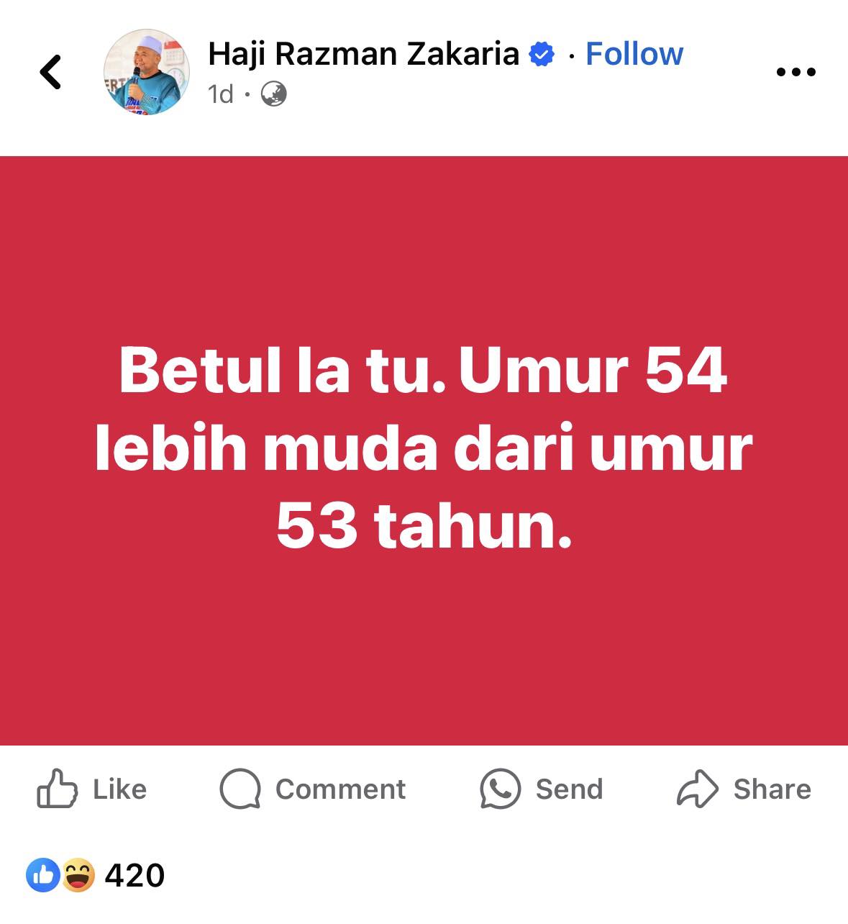The height and width of the screenshot is (924, 848).
Task: Click the Comment label text
Action: click(340, 789)
